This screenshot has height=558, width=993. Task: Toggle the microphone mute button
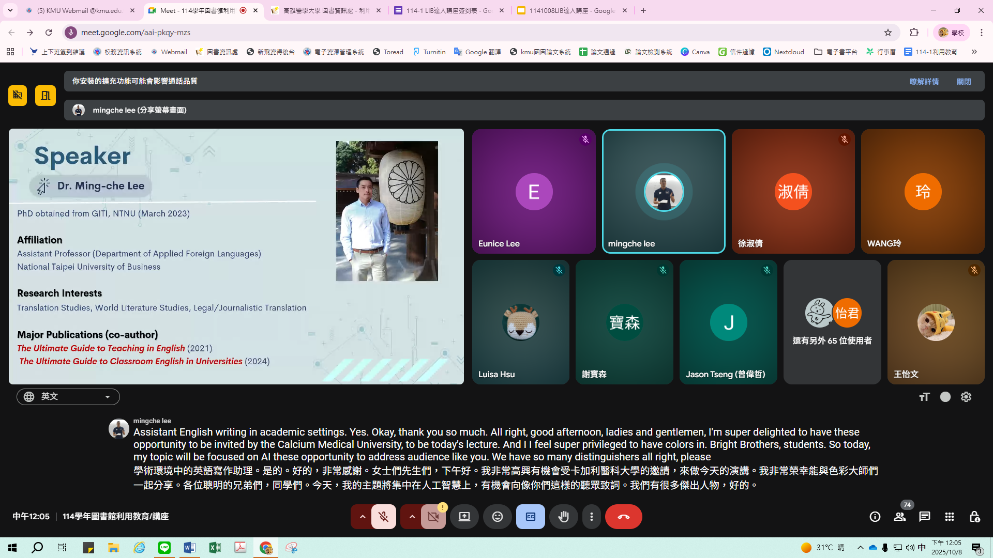coord(383,517)
